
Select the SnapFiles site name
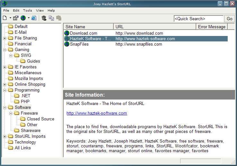[x=79, y=44]
